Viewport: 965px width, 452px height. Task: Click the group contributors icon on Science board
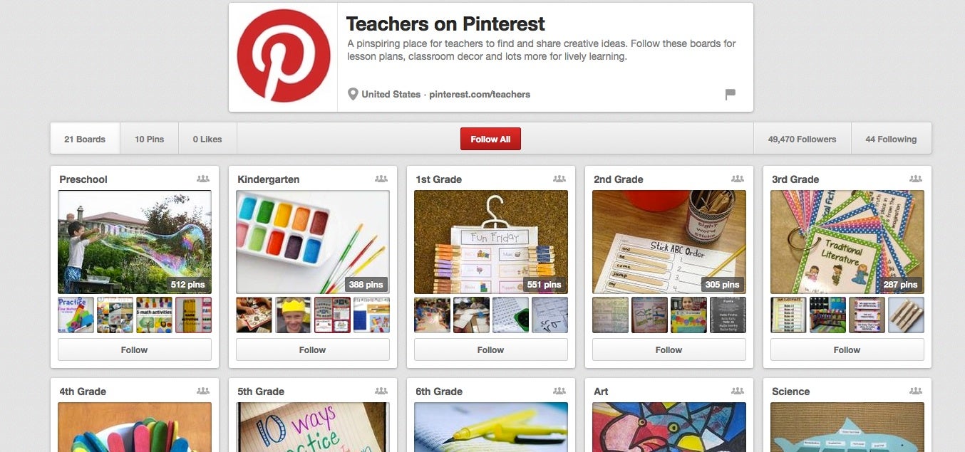coord(916,391)
